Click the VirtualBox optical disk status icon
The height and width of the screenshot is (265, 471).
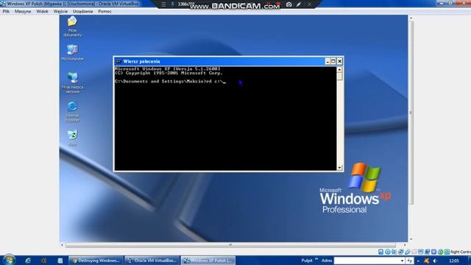pos(388,252)
